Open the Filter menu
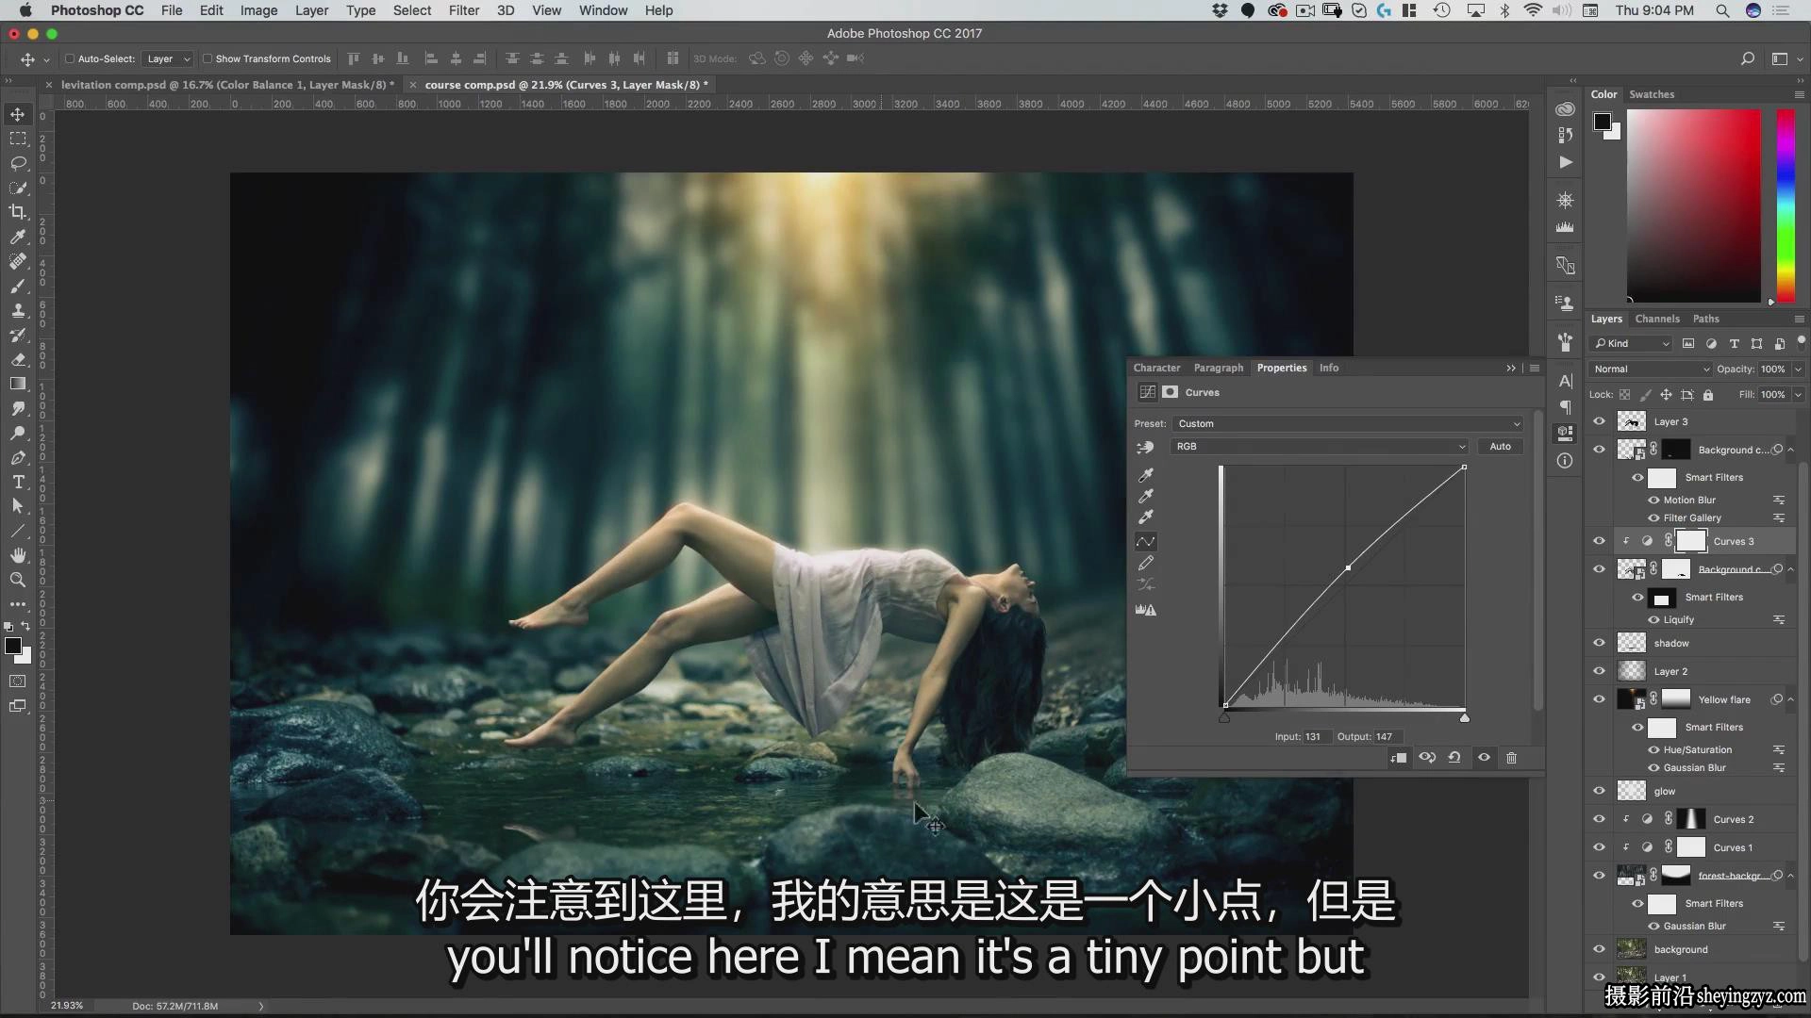The width and height of the screenshot is (1811, 1018). coord(463,10)
